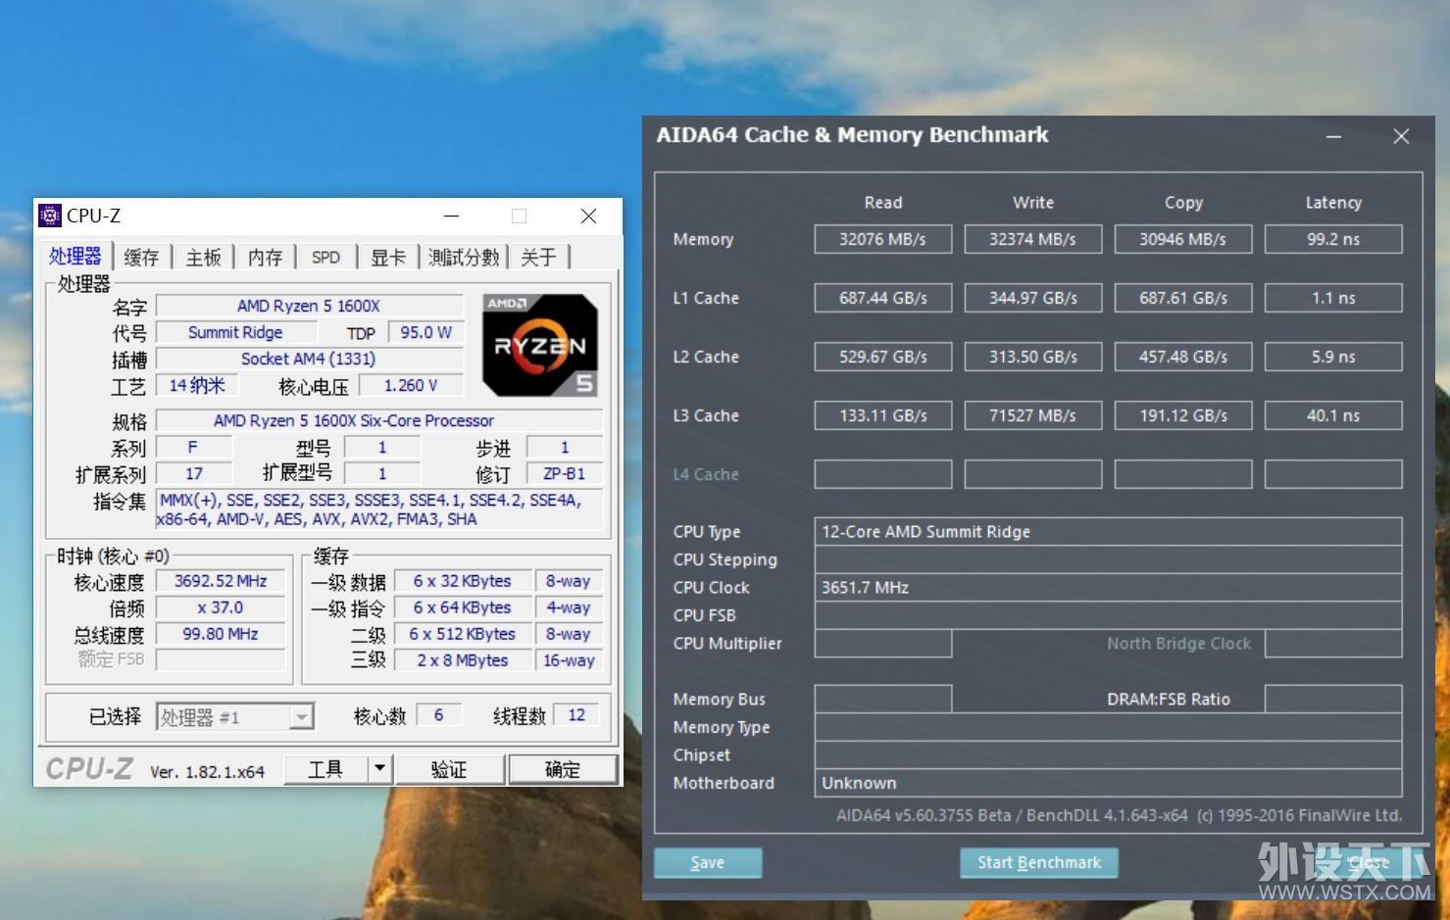1450x920 pixels.
Task: Open the 关于 tab
Action: tap(538, 258)
